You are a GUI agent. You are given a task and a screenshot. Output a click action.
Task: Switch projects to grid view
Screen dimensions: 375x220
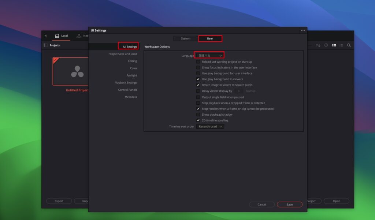[334, 45]
